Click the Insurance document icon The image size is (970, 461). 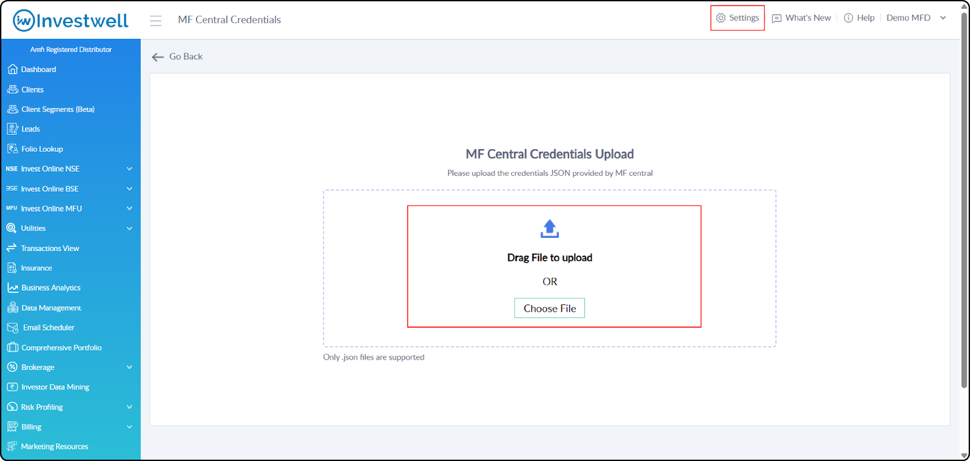pyautogui.click(x=12, y=268)
